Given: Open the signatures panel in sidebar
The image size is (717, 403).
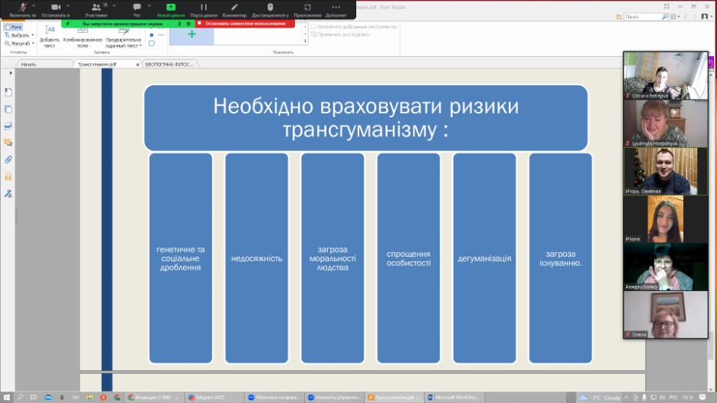Looking at the screenshot, I should 8,194.
